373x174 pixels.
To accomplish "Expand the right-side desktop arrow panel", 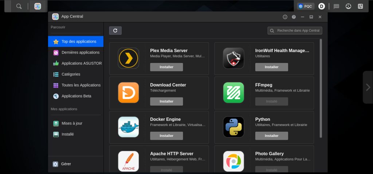I will click(368, 87).
